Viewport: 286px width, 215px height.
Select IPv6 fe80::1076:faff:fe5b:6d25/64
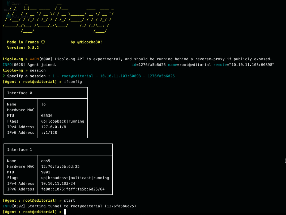73,189
